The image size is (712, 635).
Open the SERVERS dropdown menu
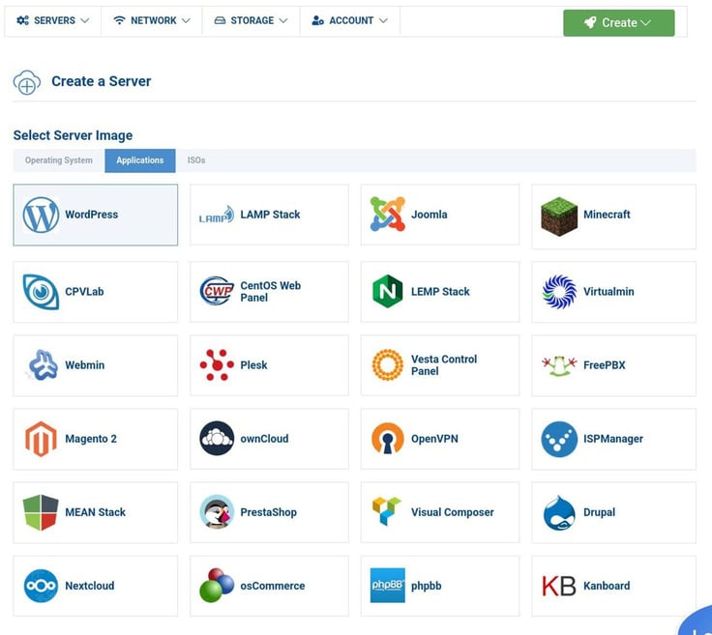point(52,21)
